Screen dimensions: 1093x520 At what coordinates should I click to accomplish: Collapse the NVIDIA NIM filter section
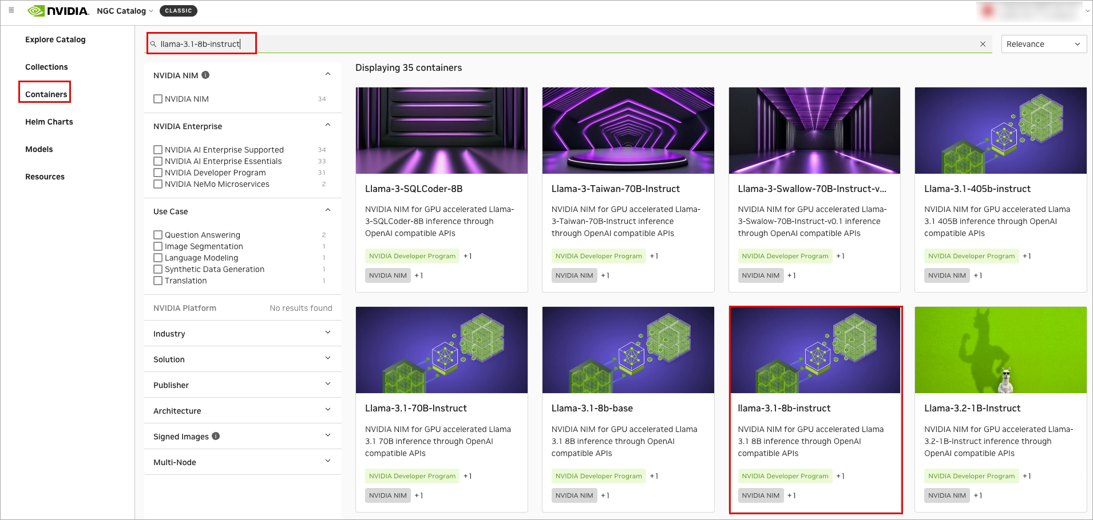[x=328, y=74]
